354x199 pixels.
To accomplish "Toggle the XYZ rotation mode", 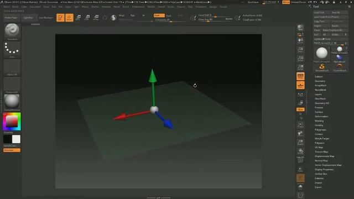I will point(300,109).
